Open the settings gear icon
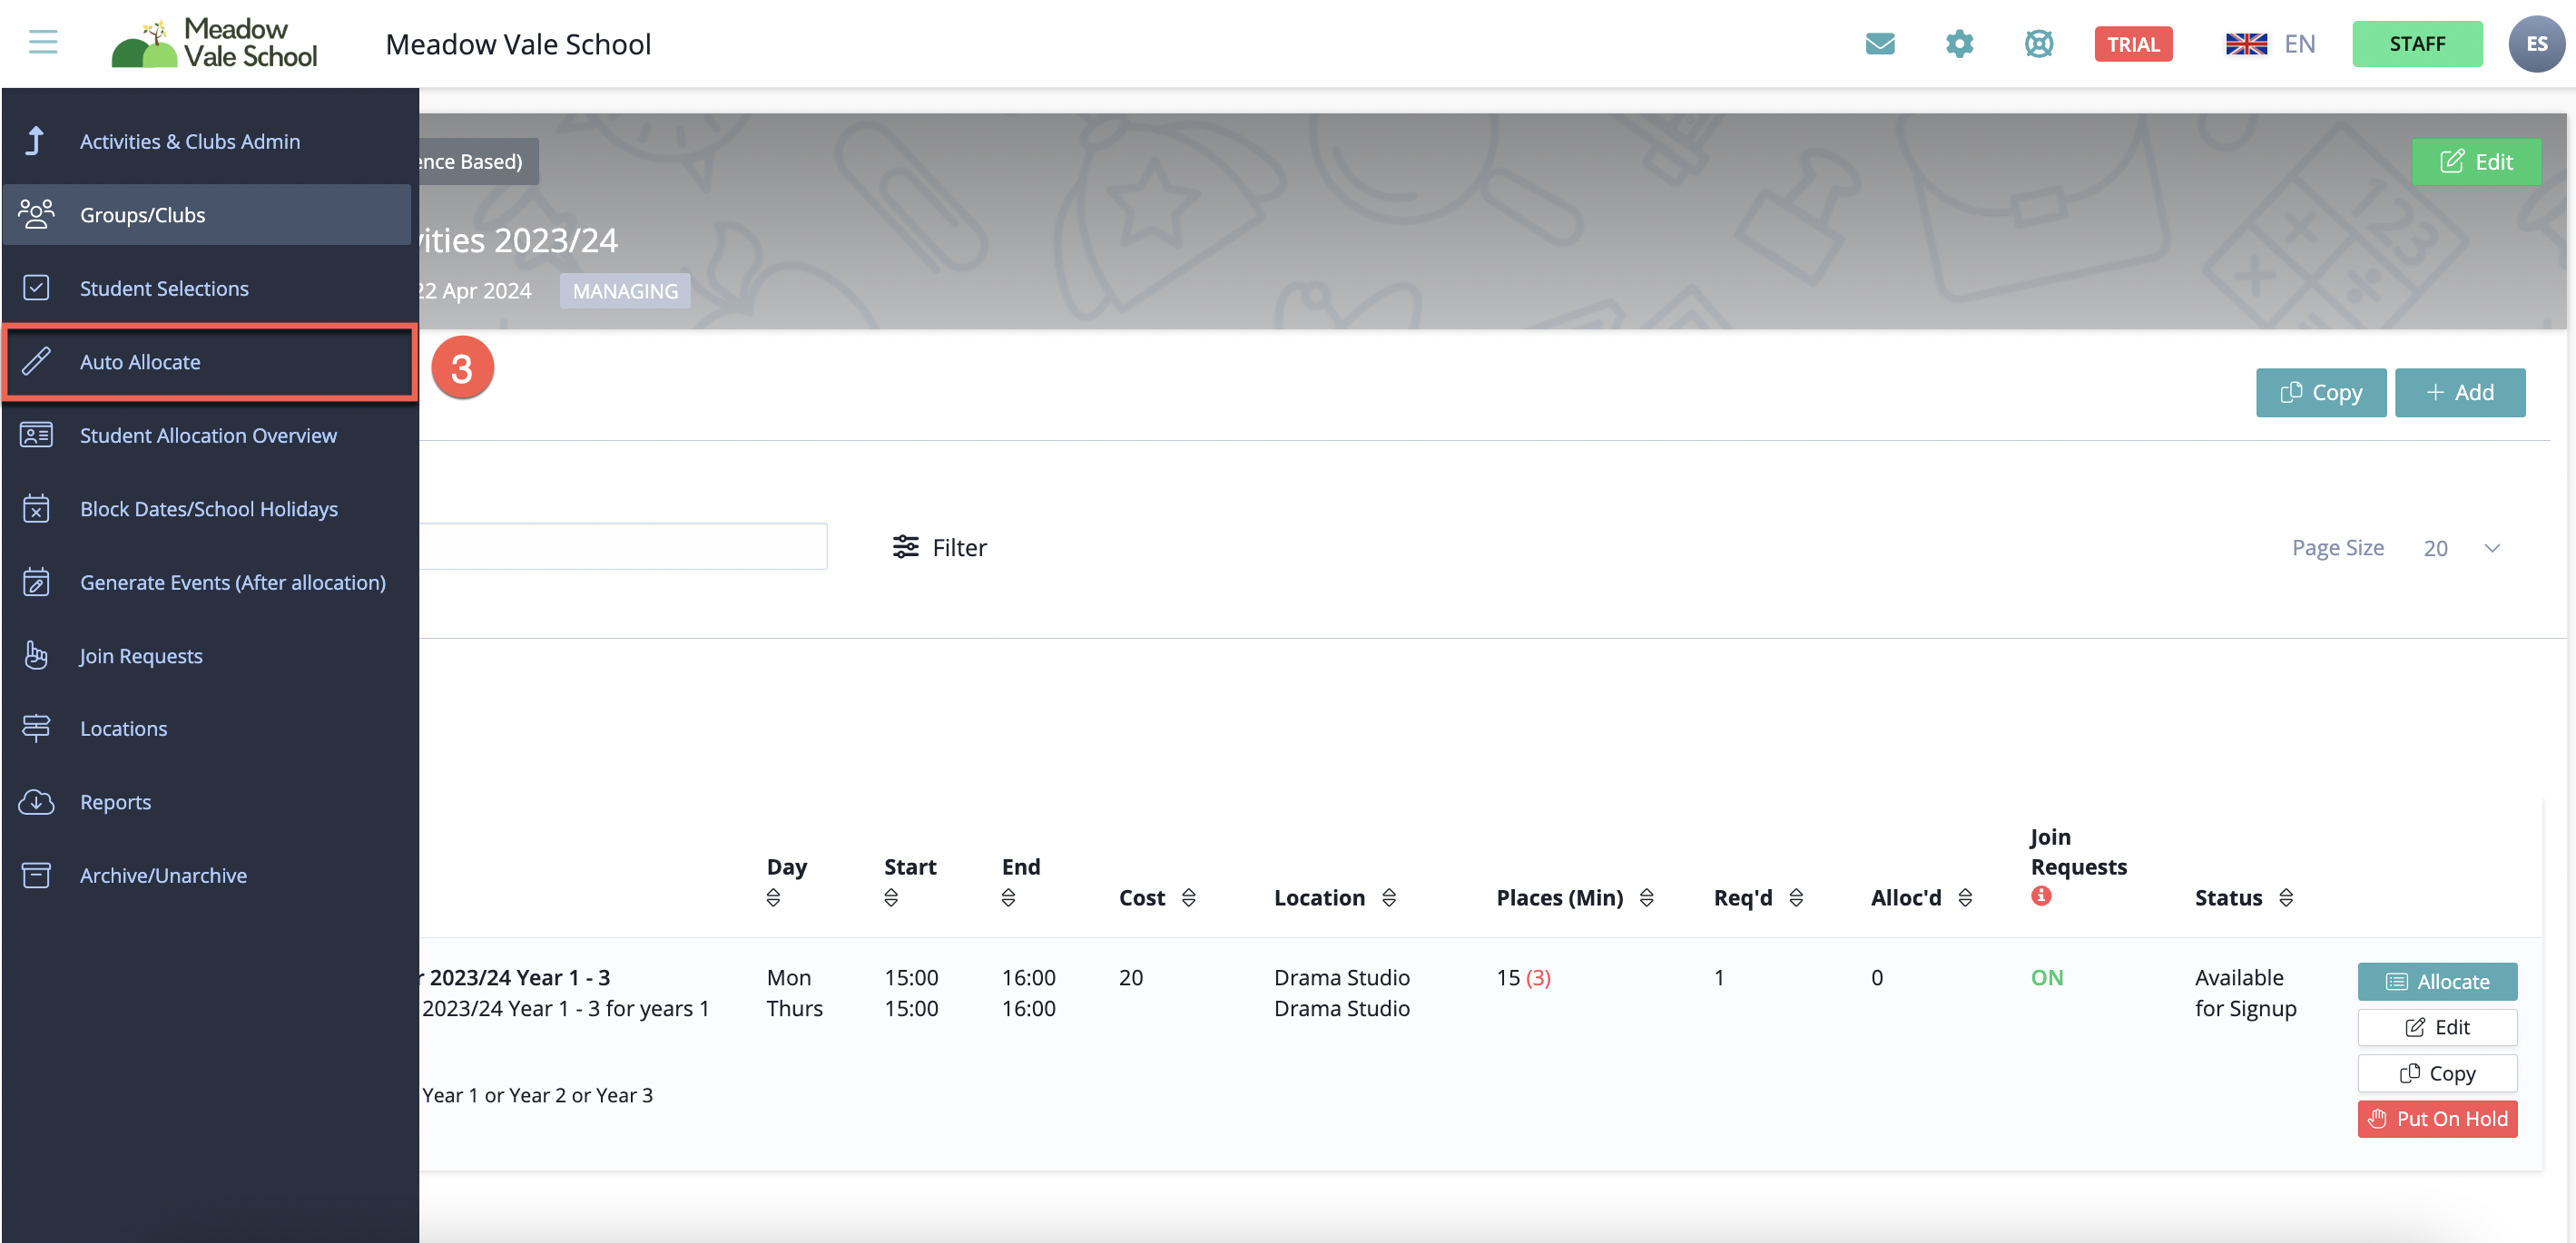 [x=1959, y=44]
